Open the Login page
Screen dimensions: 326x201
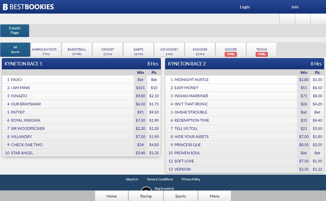pyautogui.click(x=245, y=7)
